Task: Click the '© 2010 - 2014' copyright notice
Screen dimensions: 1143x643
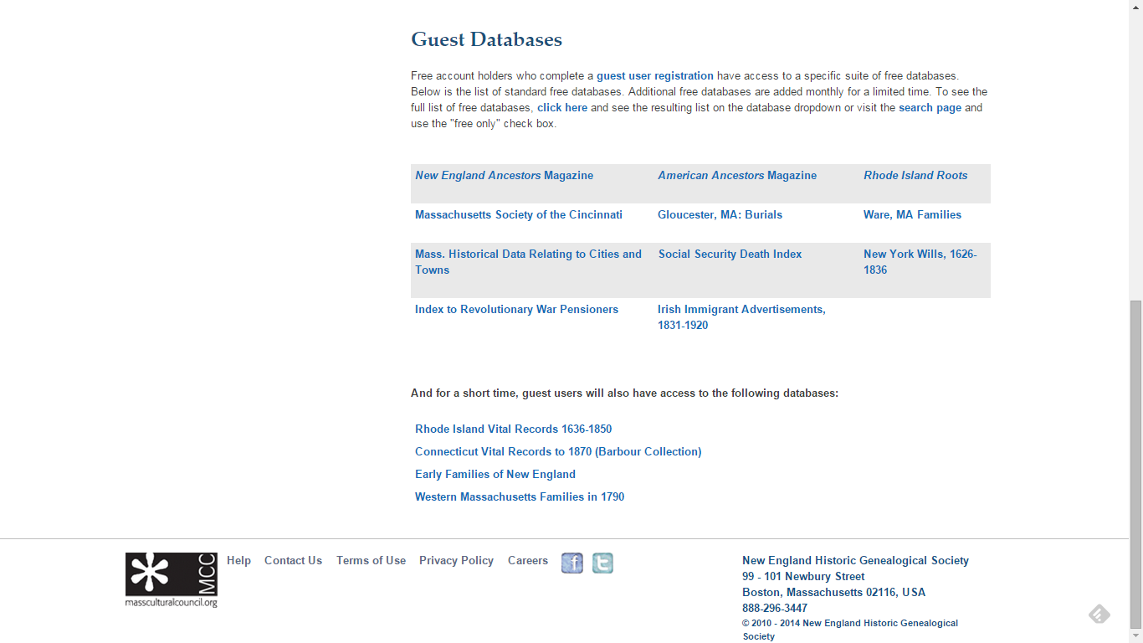Action: pos(850,630)
